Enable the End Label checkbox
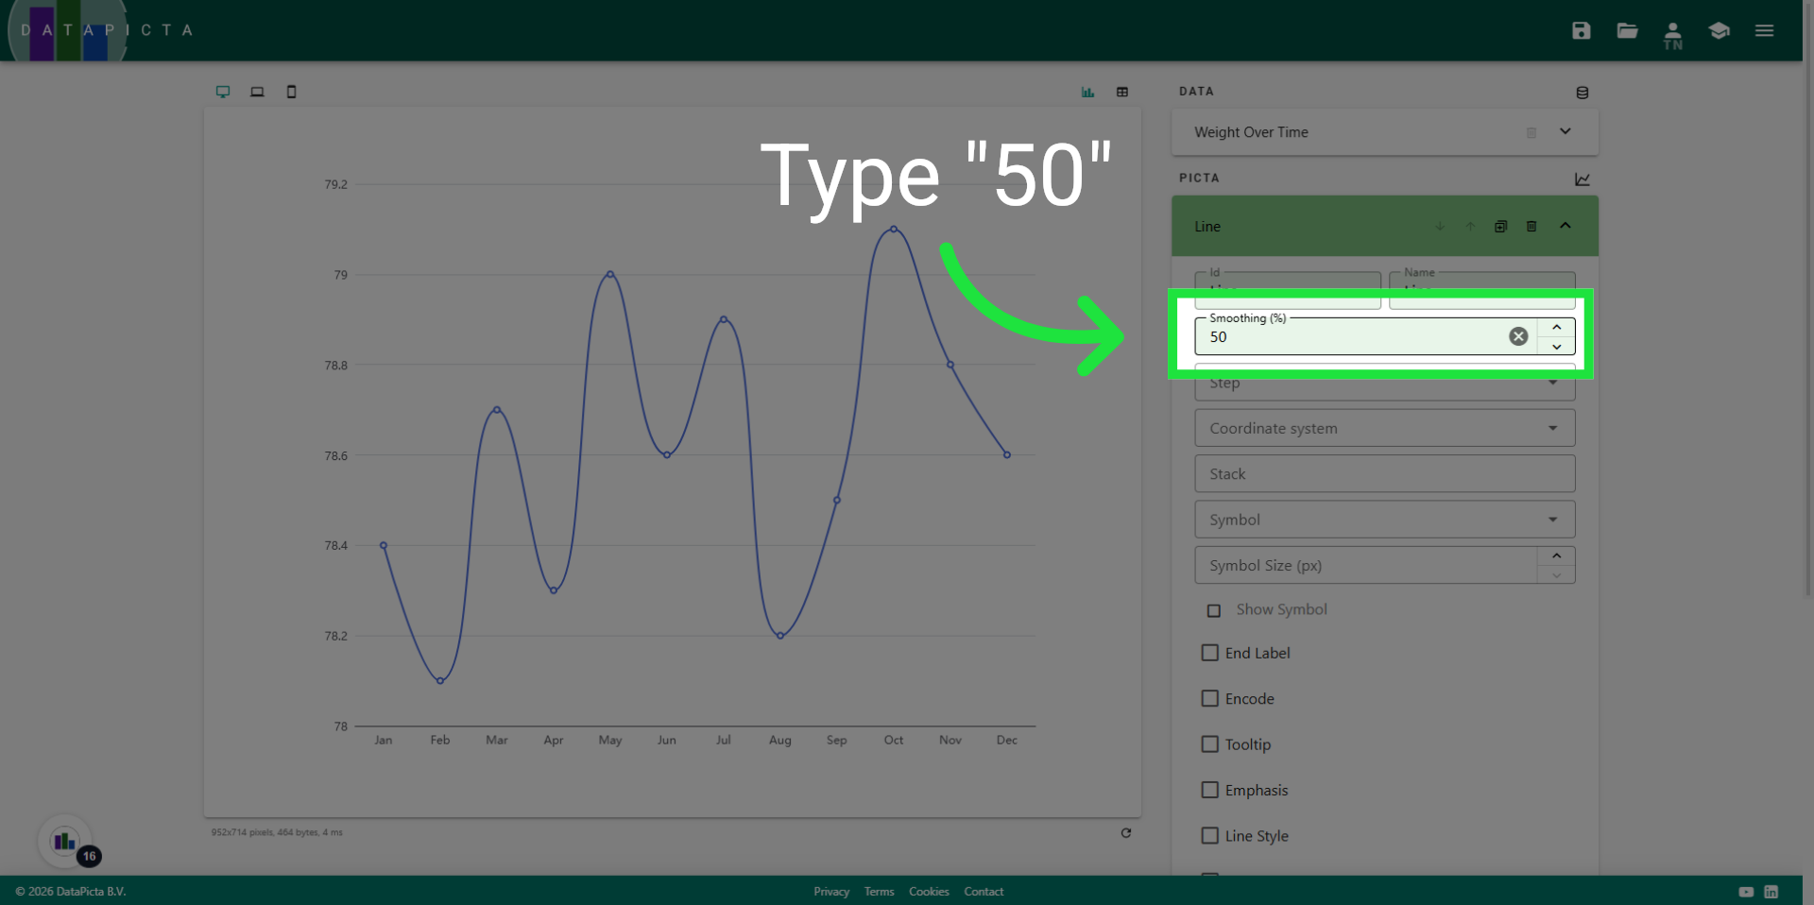1814x905 pixels. click(x=1209, y=653)
